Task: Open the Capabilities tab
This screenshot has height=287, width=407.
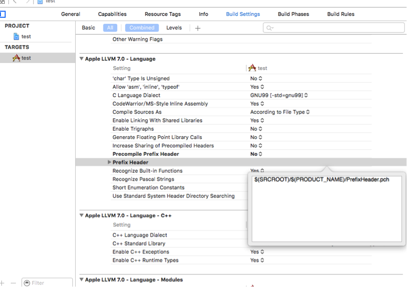Action: (112, 14)
